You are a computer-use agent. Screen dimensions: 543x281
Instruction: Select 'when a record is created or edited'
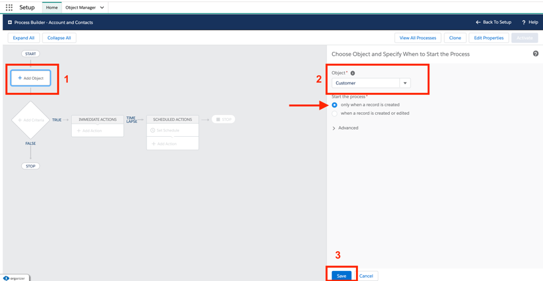click(x=335, y=114)
